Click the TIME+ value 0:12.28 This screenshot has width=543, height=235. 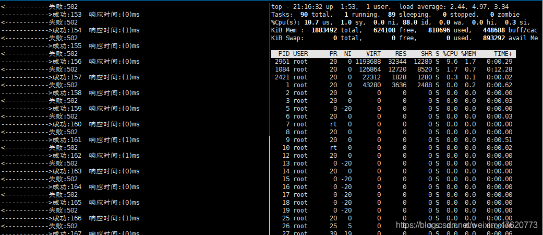tap(499, 69)
